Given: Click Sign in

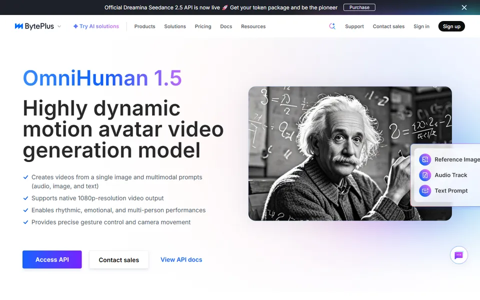Looking at the screenshot, I should [x=421, y=26].
